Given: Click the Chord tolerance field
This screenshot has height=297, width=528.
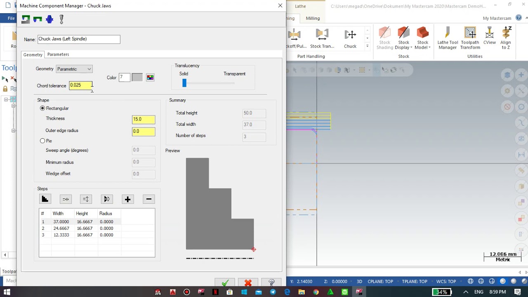Looking at the screenshot, I should click(80, 85).
